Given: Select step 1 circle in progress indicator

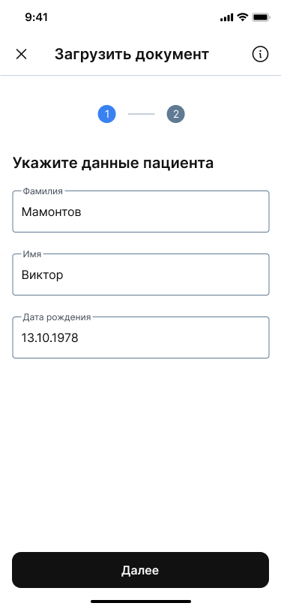Looking at the screenshot, I should pos(106,114).
